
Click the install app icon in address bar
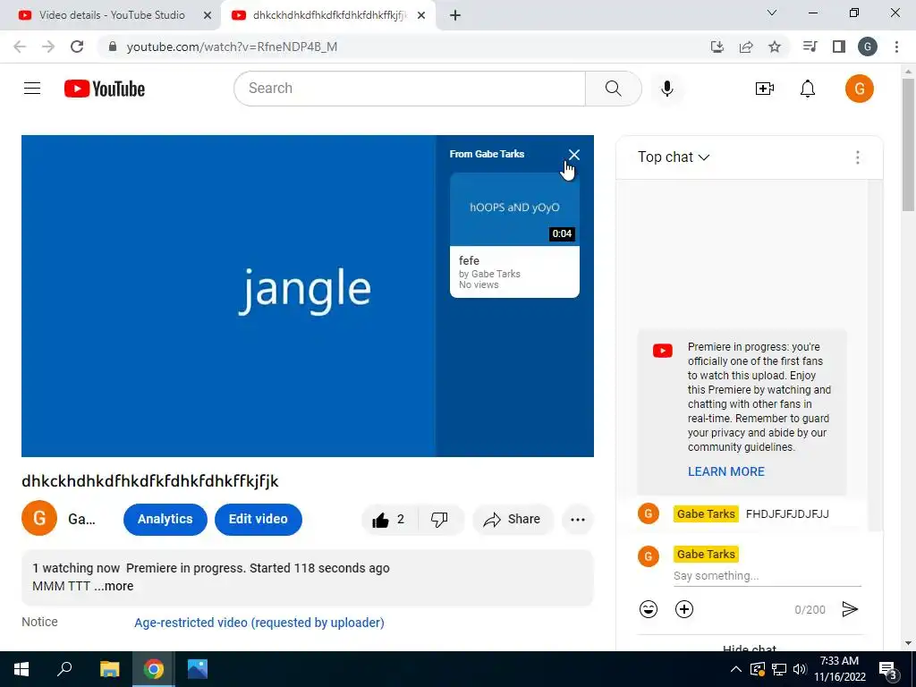[x=717, y=47]
